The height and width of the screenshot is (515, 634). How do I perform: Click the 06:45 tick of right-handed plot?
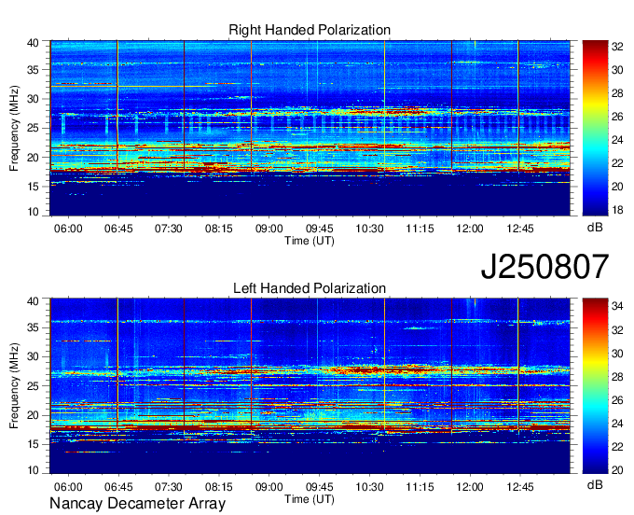pyautogui.click(x=118, y=229)
